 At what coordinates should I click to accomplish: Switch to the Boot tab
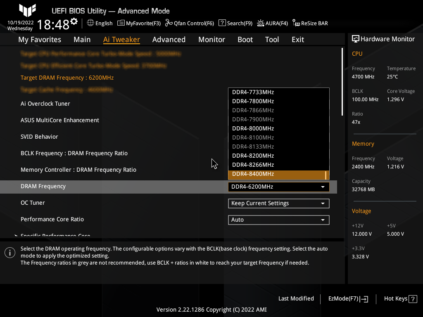tap(245, 39)
